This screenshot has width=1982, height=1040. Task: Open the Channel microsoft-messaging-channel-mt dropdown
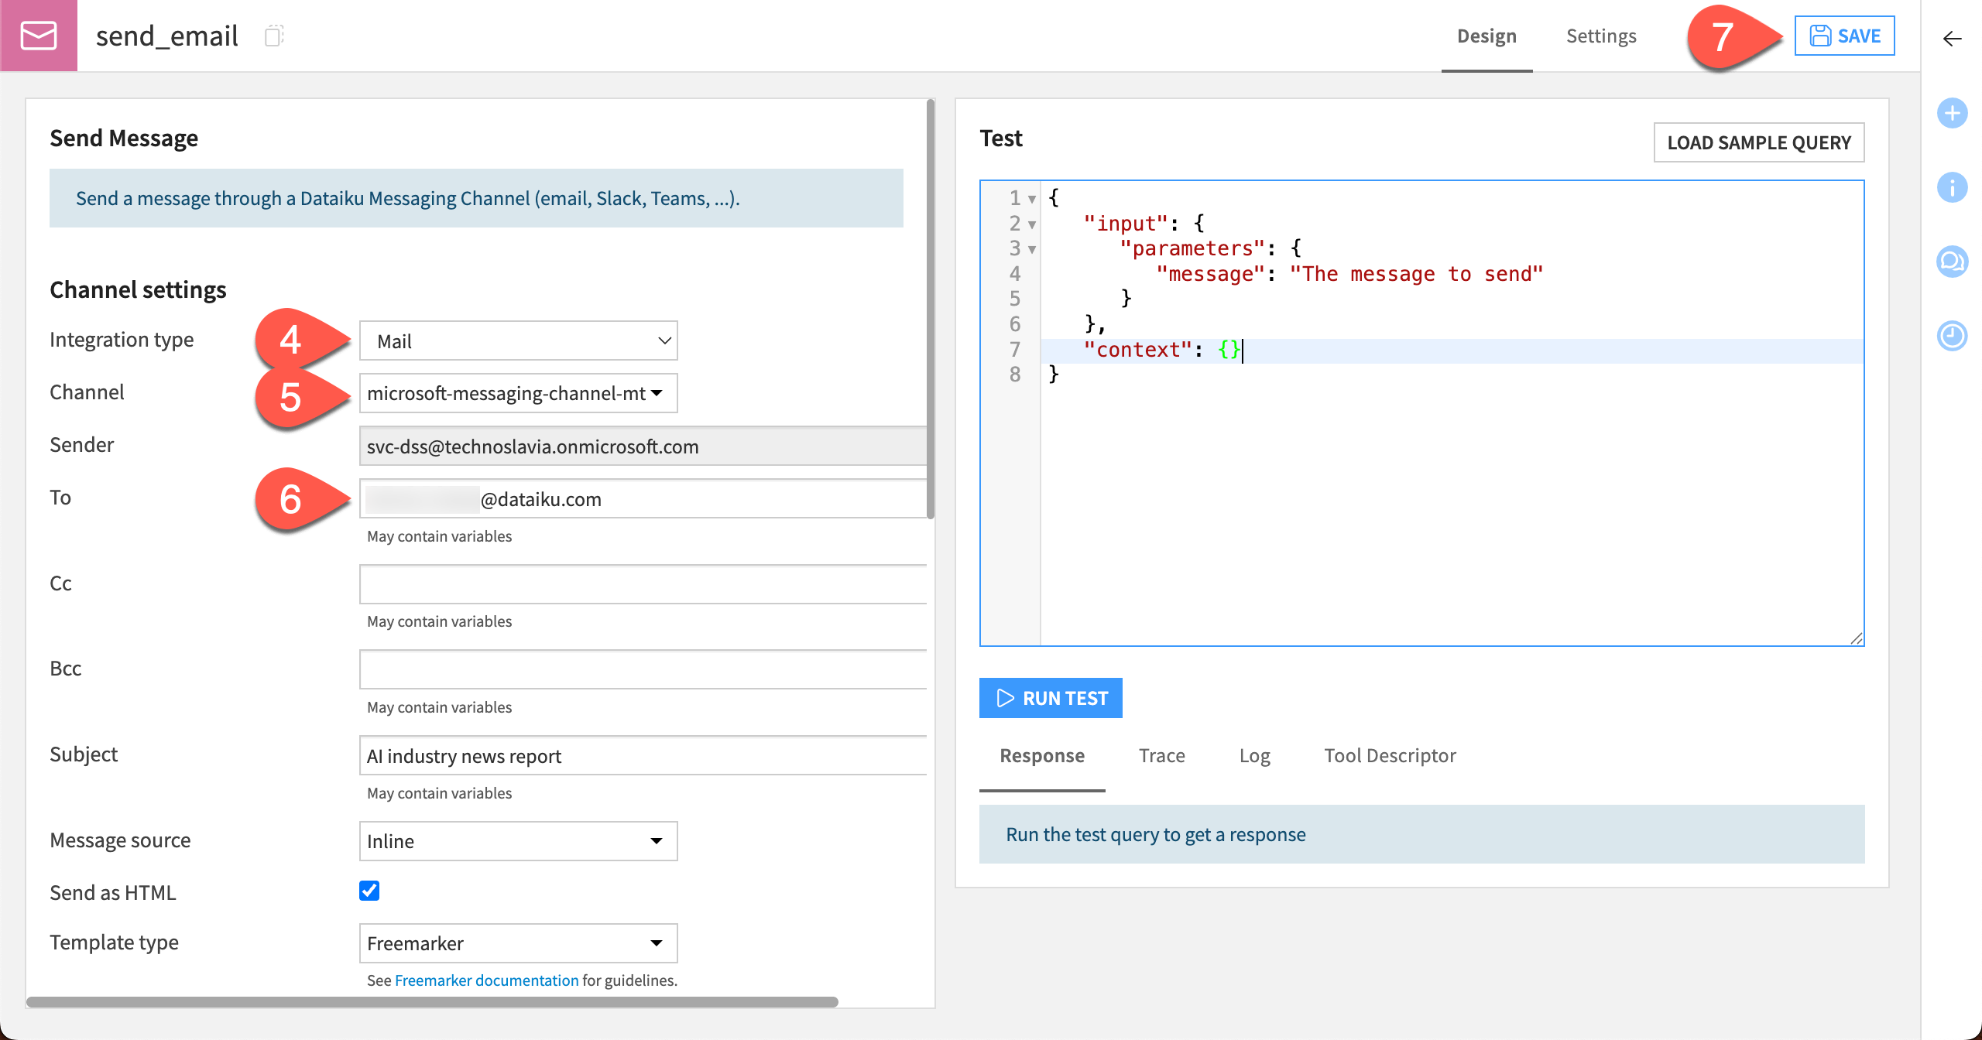click(x=517, y=393)
